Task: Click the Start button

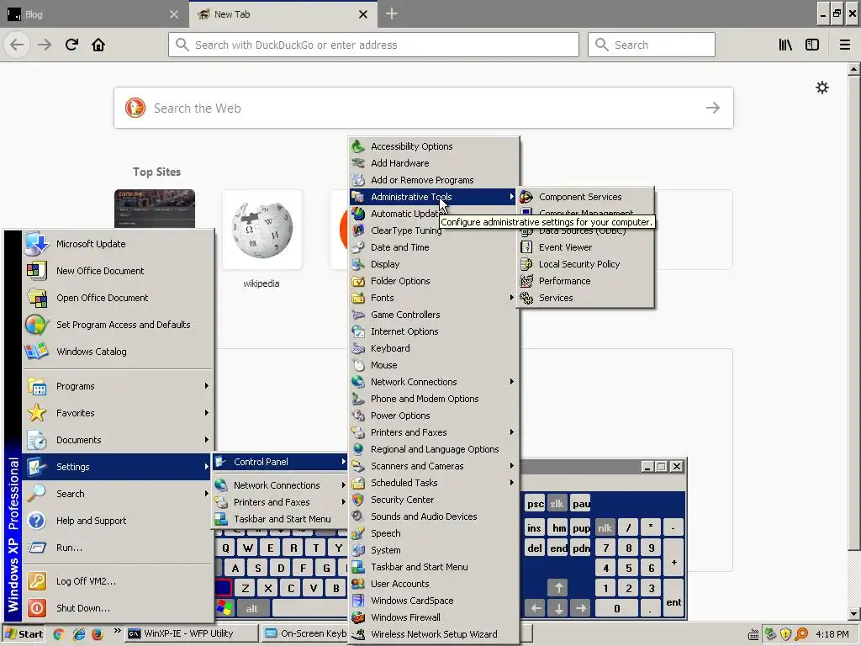Action: point(24,634)
